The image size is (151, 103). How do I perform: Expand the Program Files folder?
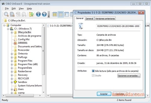coord(12,61)
